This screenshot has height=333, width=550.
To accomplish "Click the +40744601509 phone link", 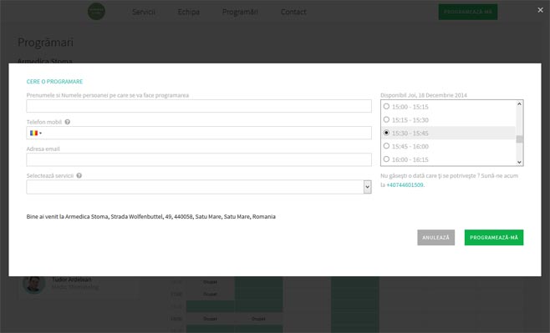I will click(405, 185).
